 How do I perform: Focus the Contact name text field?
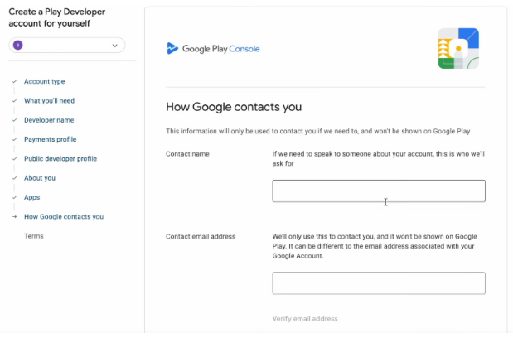click(378, 191)
